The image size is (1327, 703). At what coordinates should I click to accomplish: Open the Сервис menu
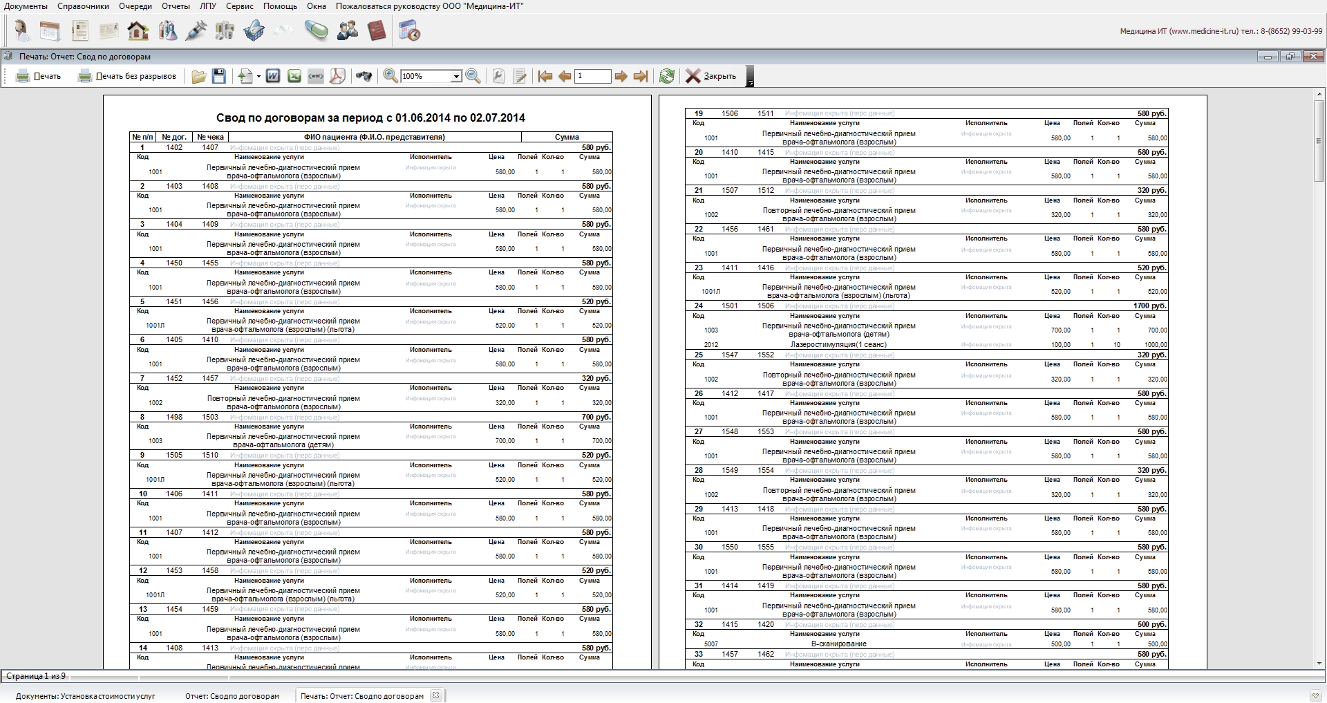tap(240, 6)
